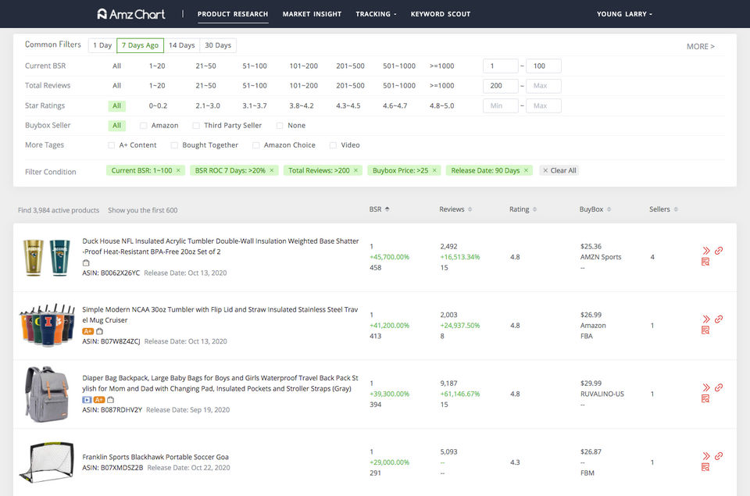Viewport: 750px width, 496px height.
Task: Click report icon for Simple Modern tumbler
Action: 705,330
